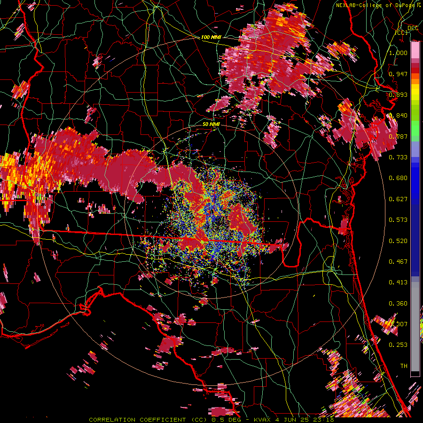Image resolution: width=423 pixels, height=423 pixels.
Task: Select the '0.573' legend value
Action: (398, 220)
